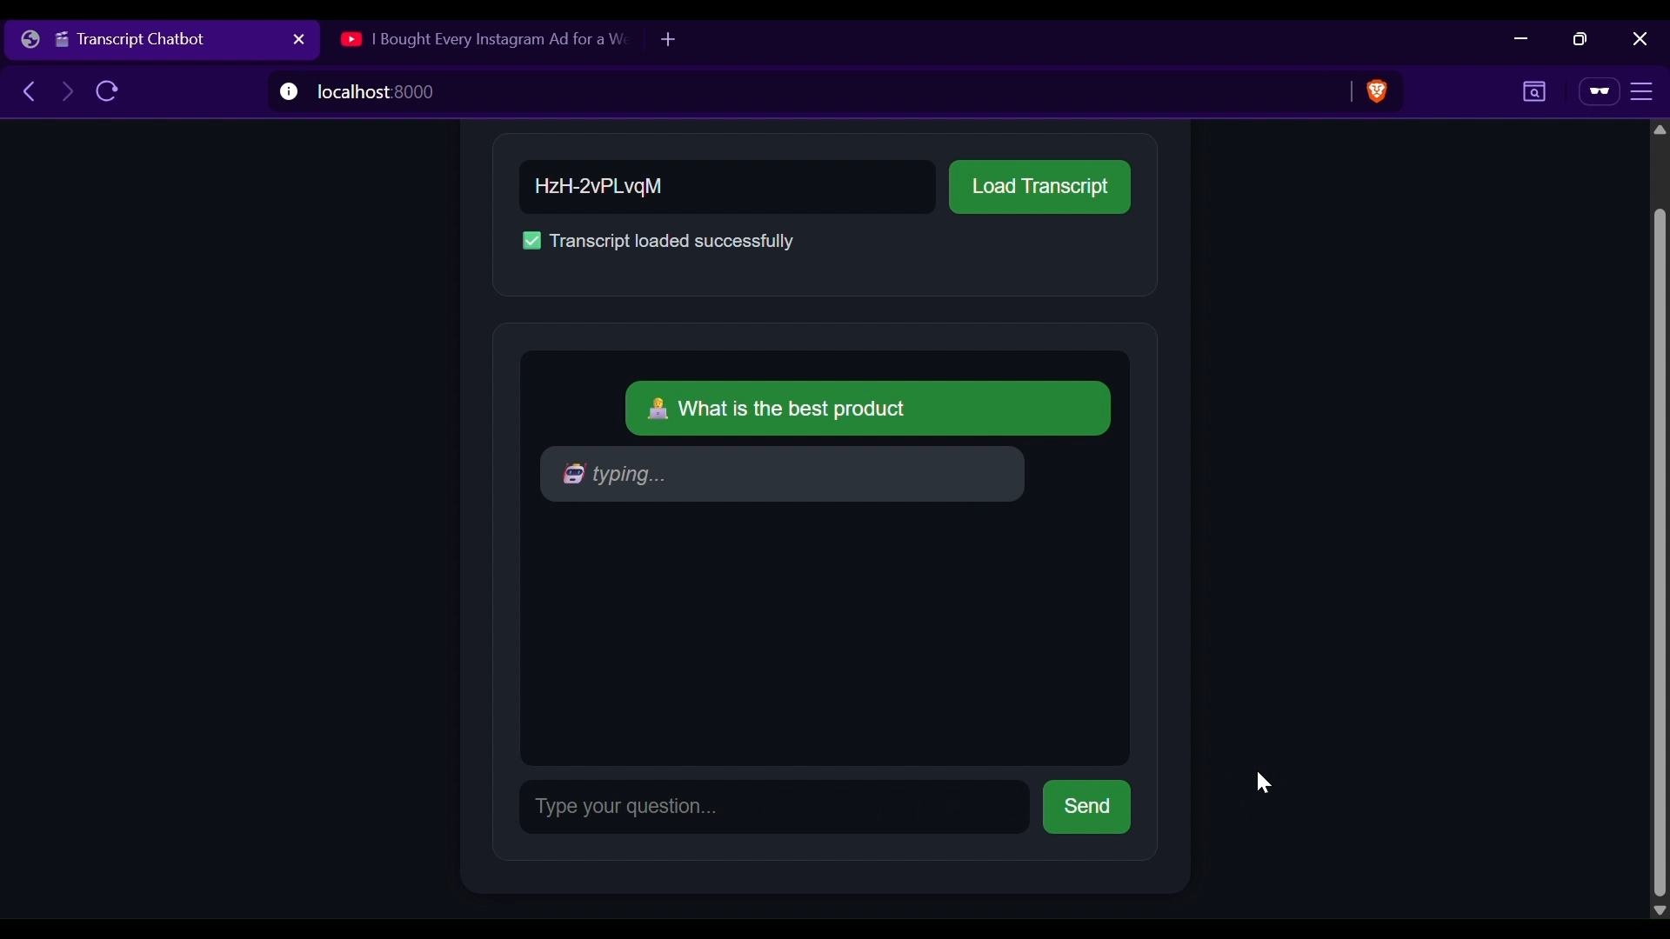This screenshot has width=1670, height=939.
Task: Click the search page icon near address bar
Action: point(1534,91)
